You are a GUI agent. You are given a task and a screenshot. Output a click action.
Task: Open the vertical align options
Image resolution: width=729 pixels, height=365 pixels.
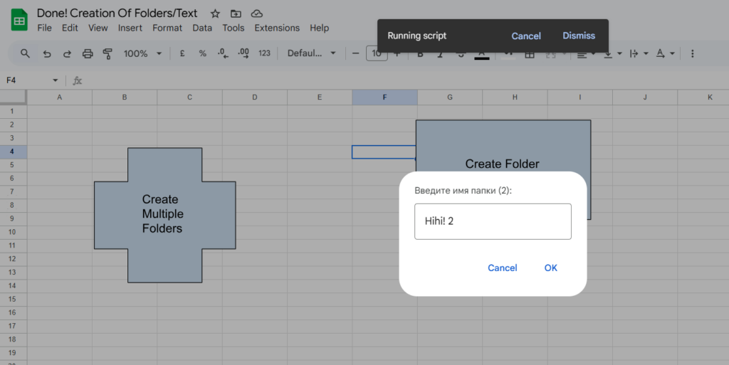tap(612, 54)
